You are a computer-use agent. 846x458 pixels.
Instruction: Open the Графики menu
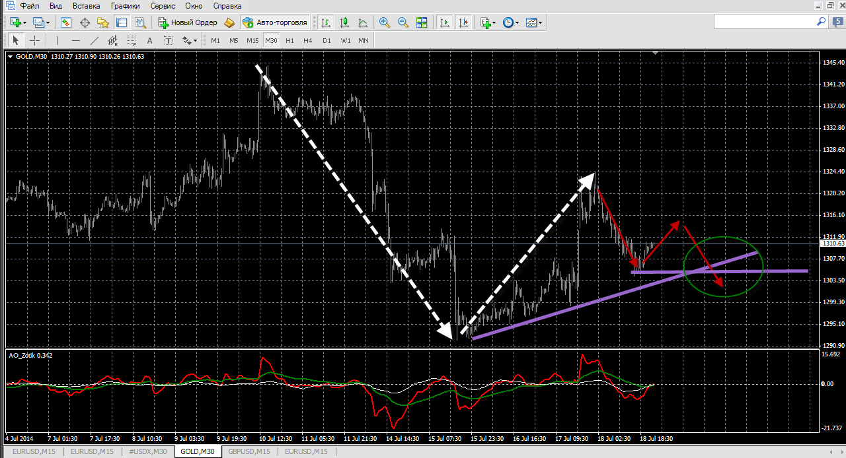point(125,5)
